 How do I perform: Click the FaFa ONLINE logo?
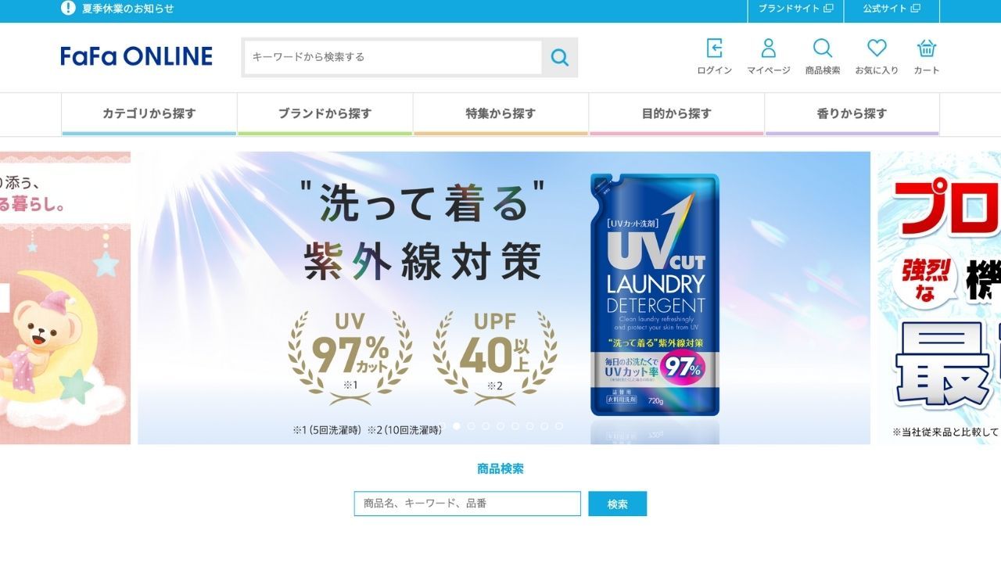point(137,56)
